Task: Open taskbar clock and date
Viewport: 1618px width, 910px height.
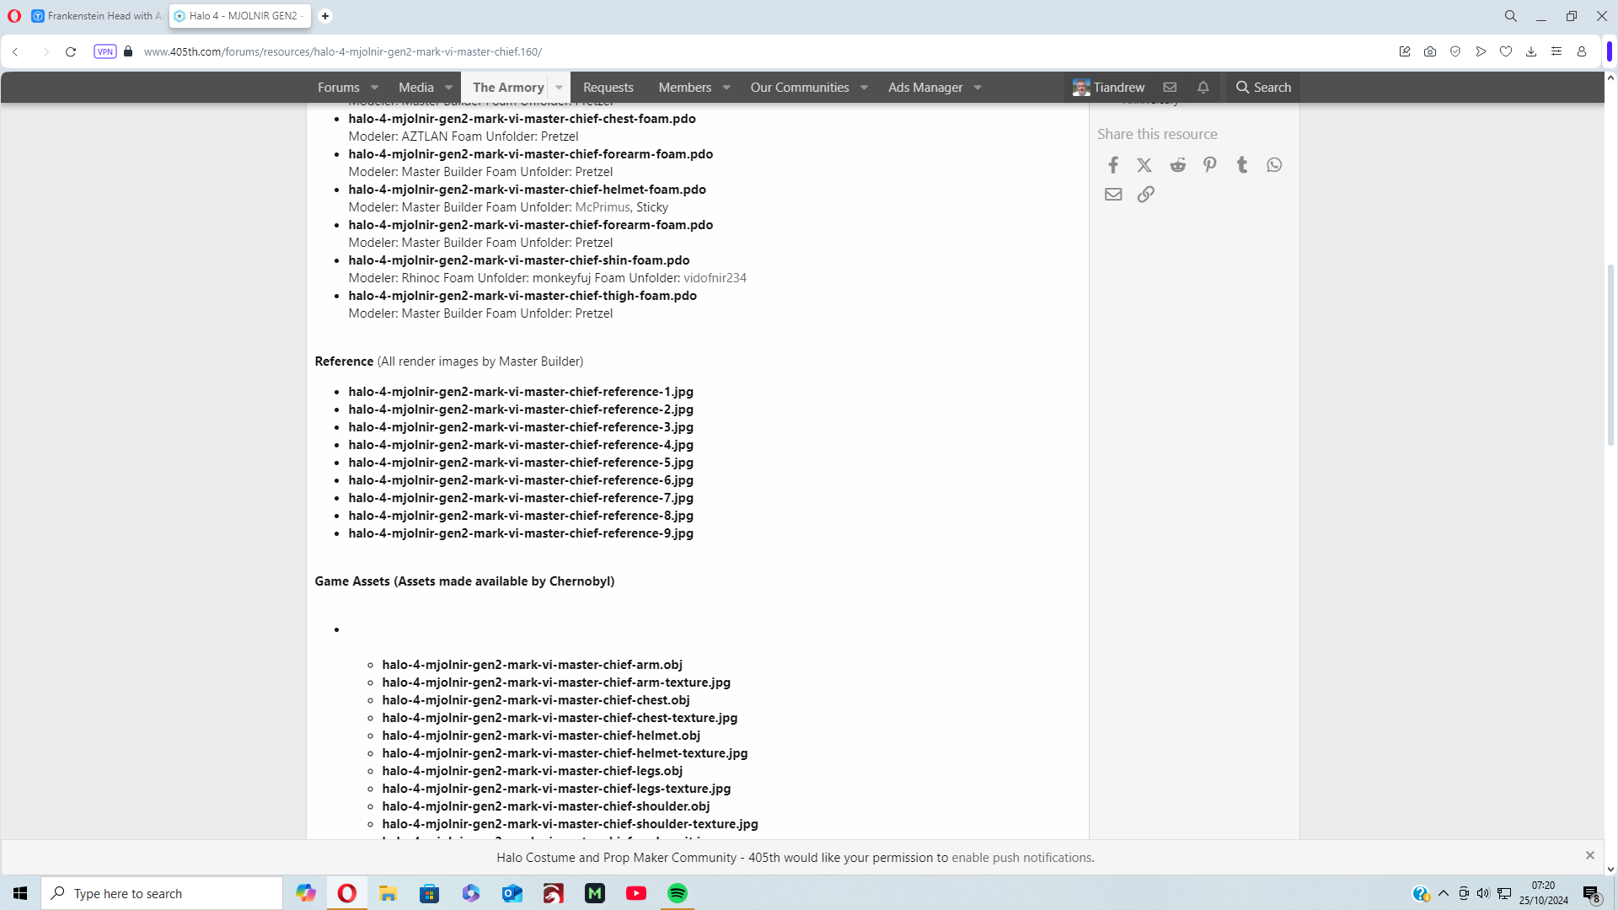Action: click(1544, 893)
